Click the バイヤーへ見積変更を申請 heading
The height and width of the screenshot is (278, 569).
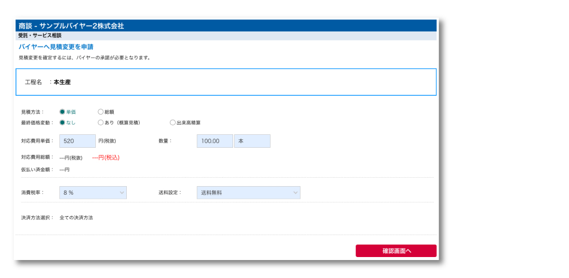(x=56, y=47)
